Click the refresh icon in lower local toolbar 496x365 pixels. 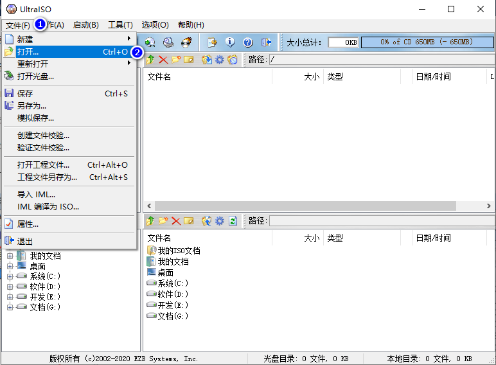(233, 221)
